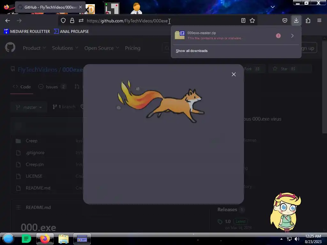This screenshot has height=245, width=327.
Task: Click the network tray icon
Action: (x=289, y=239)
